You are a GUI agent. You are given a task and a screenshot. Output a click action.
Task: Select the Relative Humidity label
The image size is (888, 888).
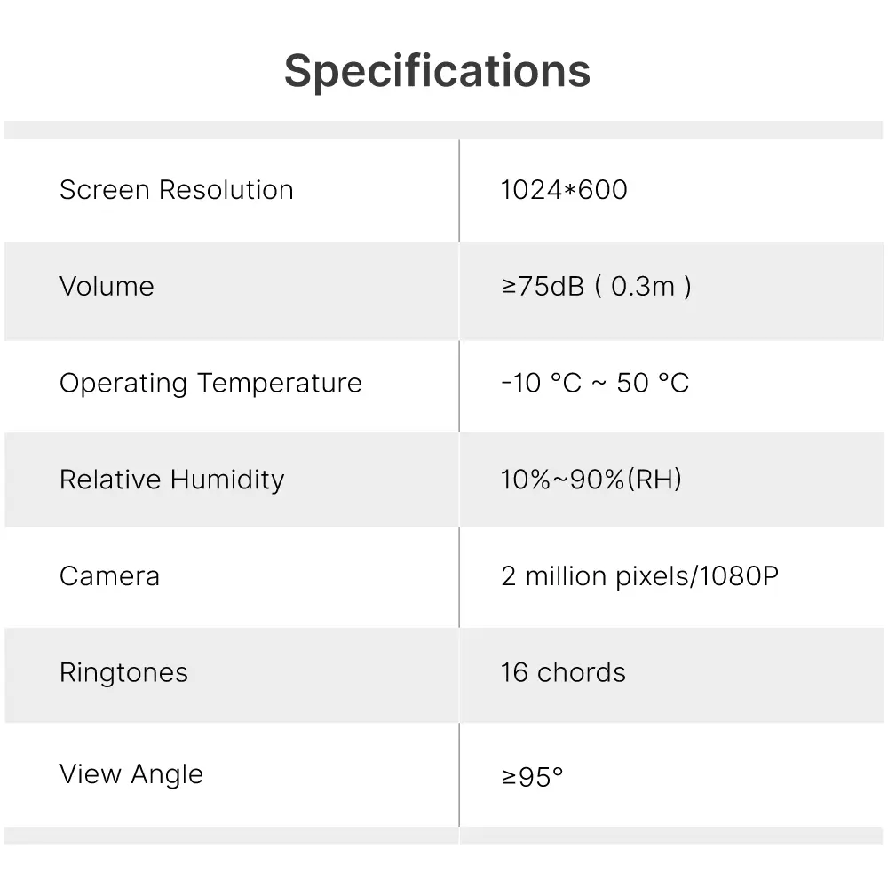pos(171,480)
